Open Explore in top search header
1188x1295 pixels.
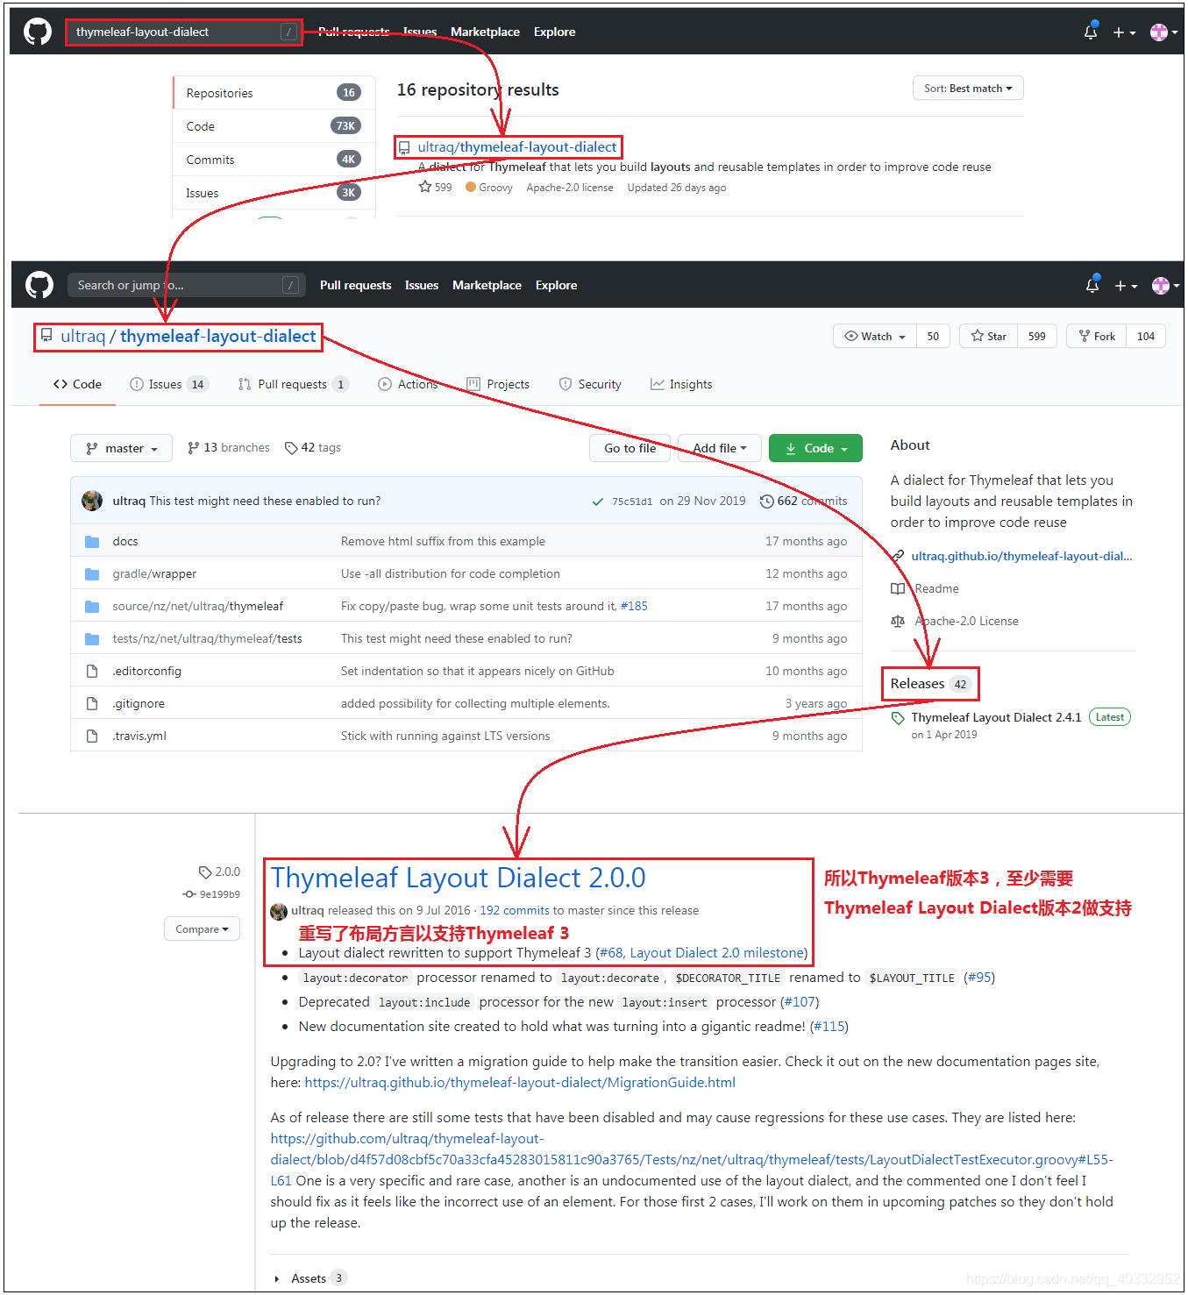point(554,32)
